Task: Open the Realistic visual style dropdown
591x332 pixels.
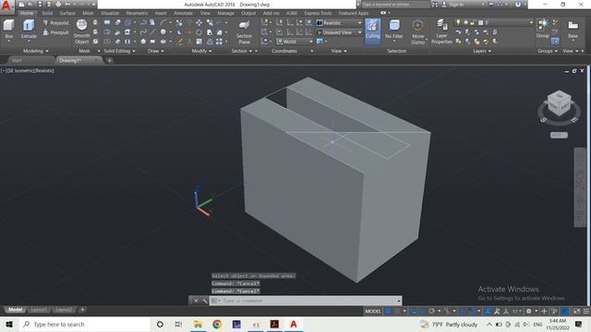Action: click(x=339, y=23)
